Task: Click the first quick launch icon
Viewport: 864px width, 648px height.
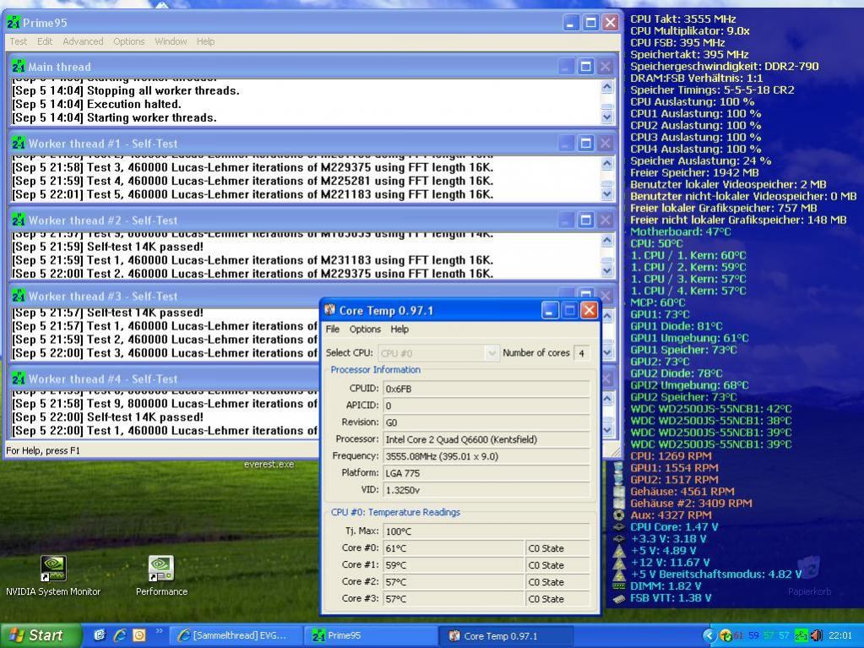Action: pyautogui.click(x=99, y=635)
